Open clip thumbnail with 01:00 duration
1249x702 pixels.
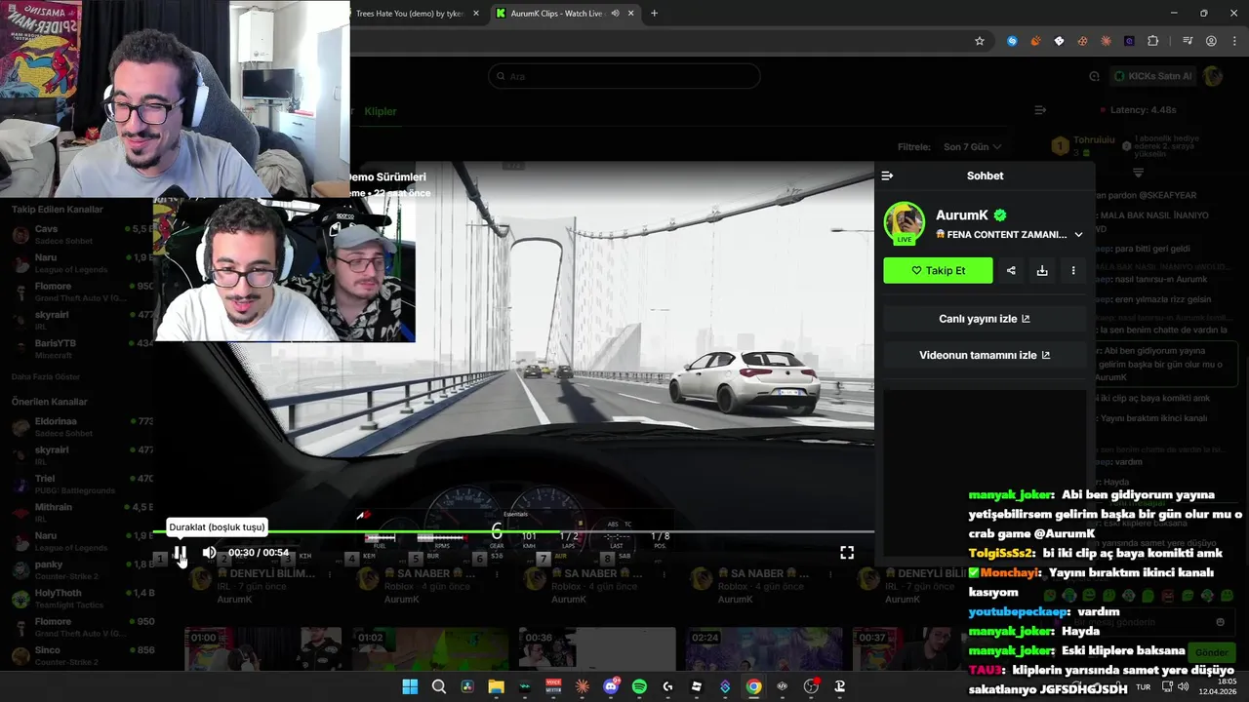click(x=262, y=648)
